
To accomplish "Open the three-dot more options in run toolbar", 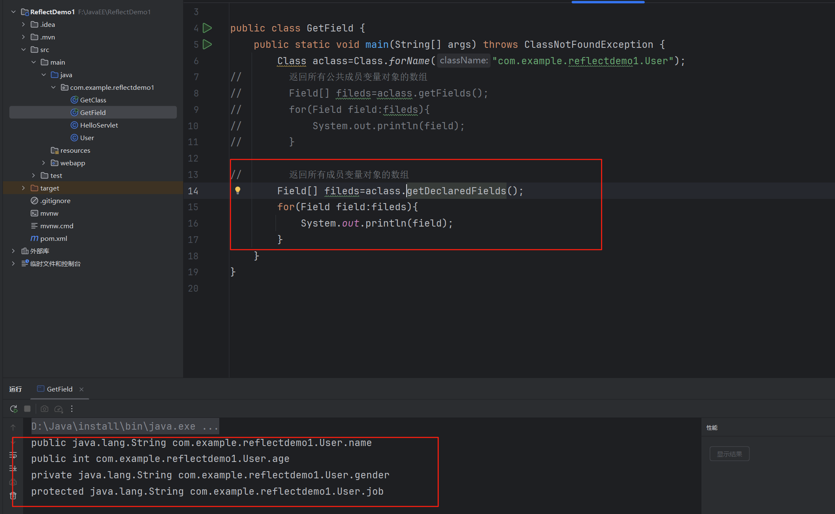I will pyautogui.click(x=72, y=409).
